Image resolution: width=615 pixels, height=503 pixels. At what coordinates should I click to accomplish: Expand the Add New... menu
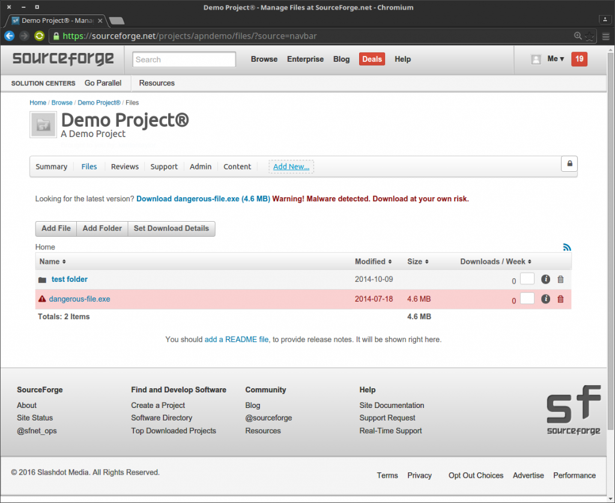point(291,166)
